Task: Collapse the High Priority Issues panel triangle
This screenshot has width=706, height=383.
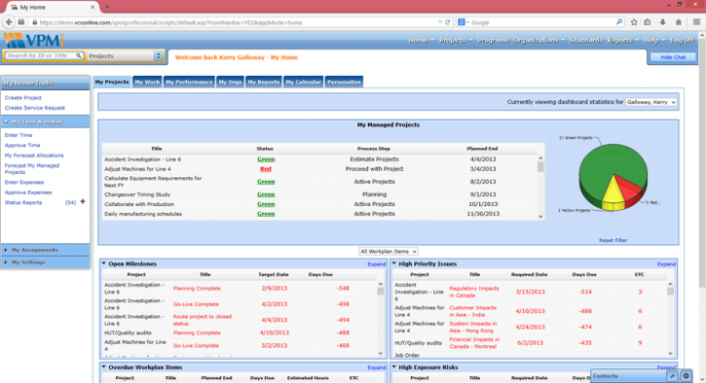Action: click(x=394, y=263)
